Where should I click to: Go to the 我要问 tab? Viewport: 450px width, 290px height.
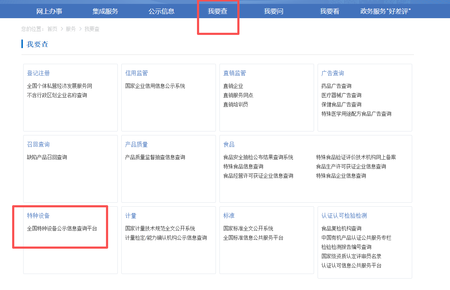(274, 11)
